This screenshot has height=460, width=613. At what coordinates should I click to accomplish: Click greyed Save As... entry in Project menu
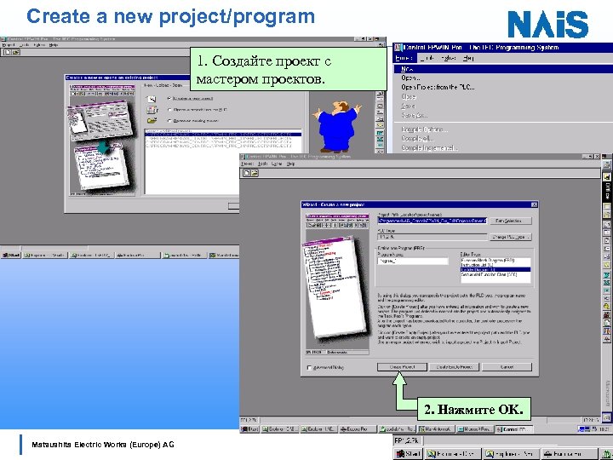pos(503,115)
